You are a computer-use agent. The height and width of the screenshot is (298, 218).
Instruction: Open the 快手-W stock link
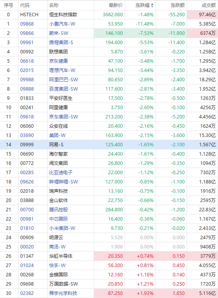(x=57, y=265)
